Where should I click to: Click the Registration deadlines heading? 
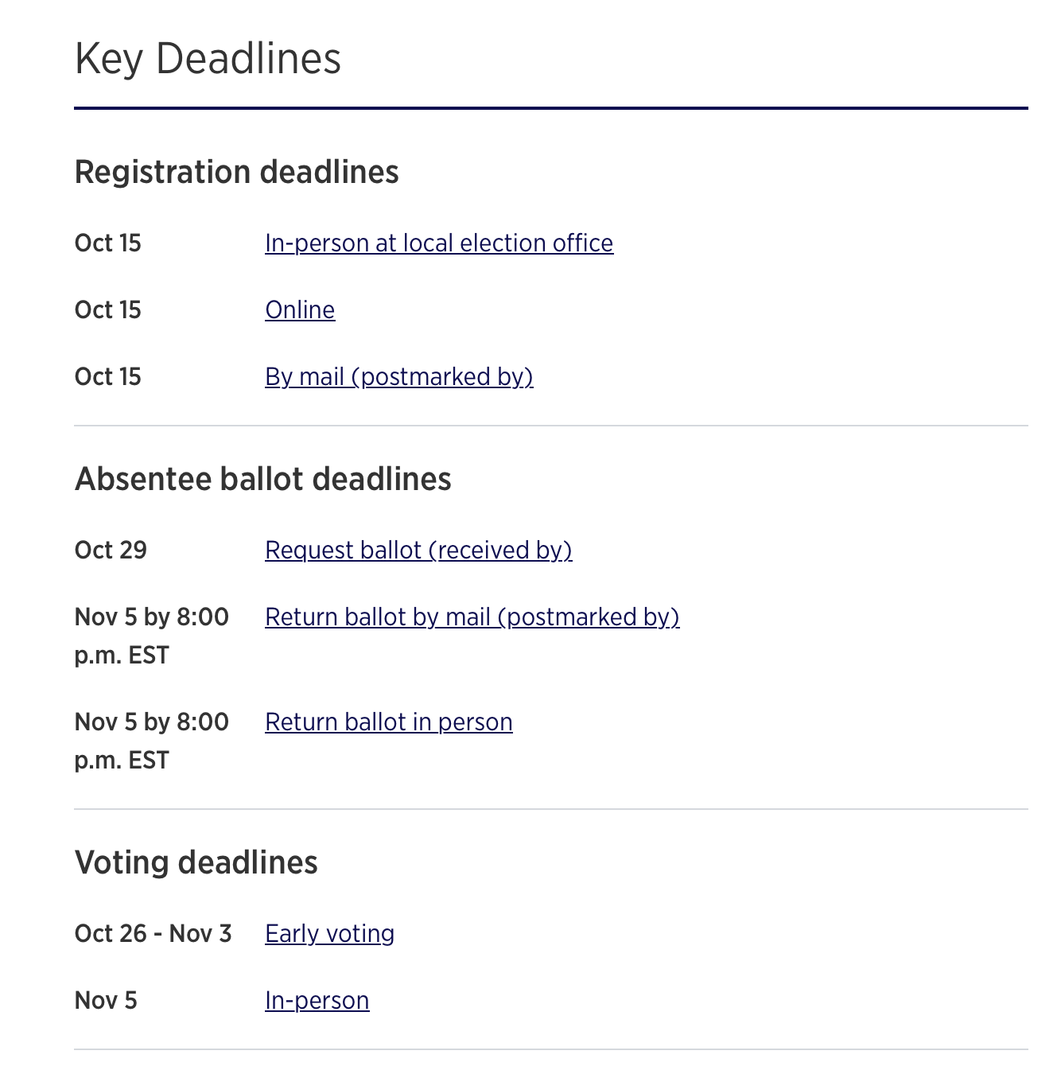click(236, 173)
